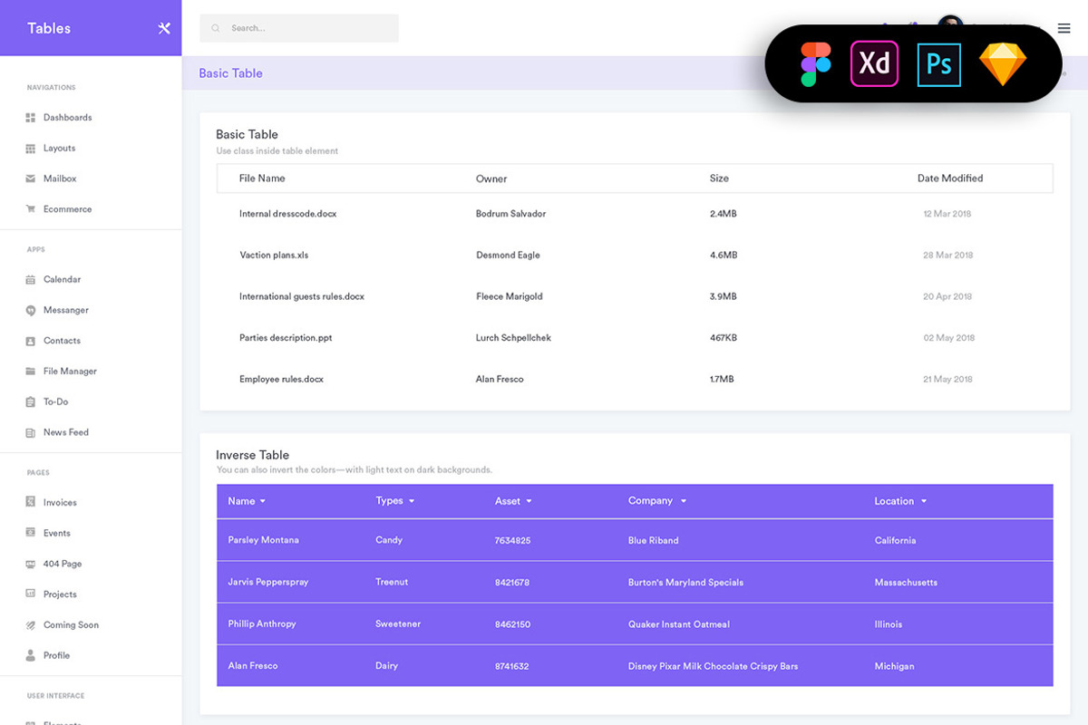Open Mailbox via its envelope icon

point(31,178)
